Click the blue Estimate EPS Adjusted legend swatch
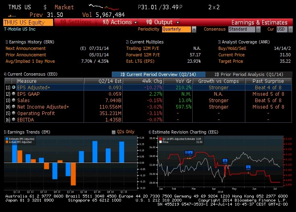This screenshot has width=296, height=212. tap(7, 139)
